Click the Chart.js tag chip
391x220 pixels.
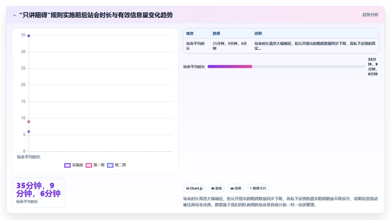(194, 188)
